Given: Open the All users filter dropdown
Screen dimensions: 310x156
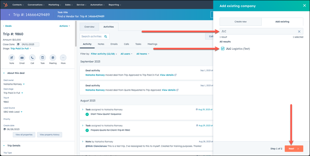Looking at the screenshot, I should click(x=127, y=54).
